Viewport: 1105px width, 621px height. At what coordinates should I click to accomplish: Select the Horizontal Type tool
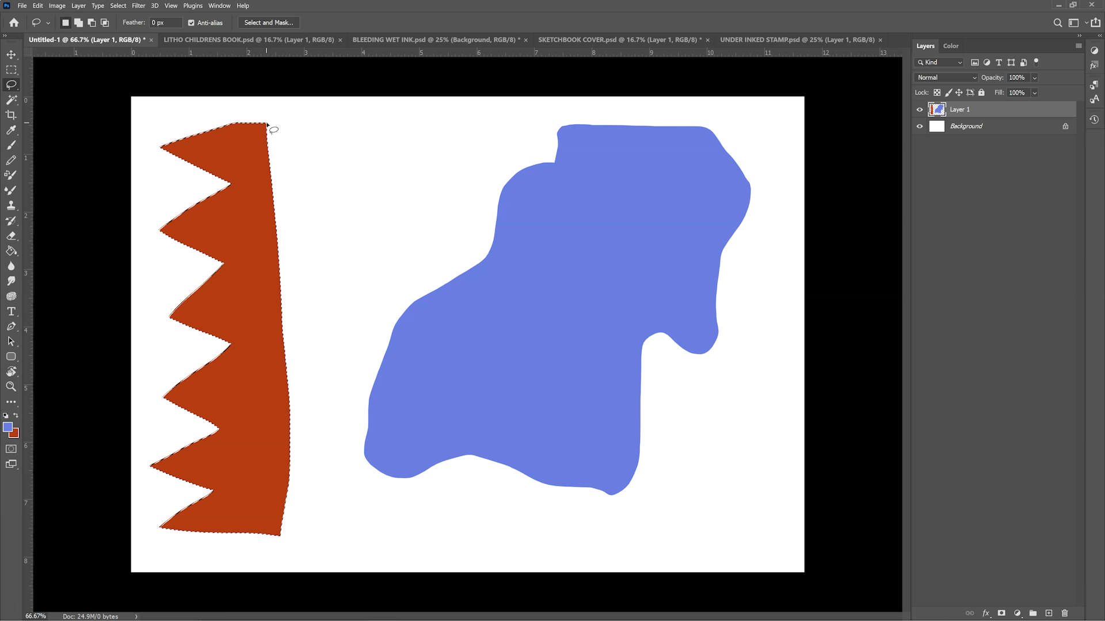click(11, 311)
